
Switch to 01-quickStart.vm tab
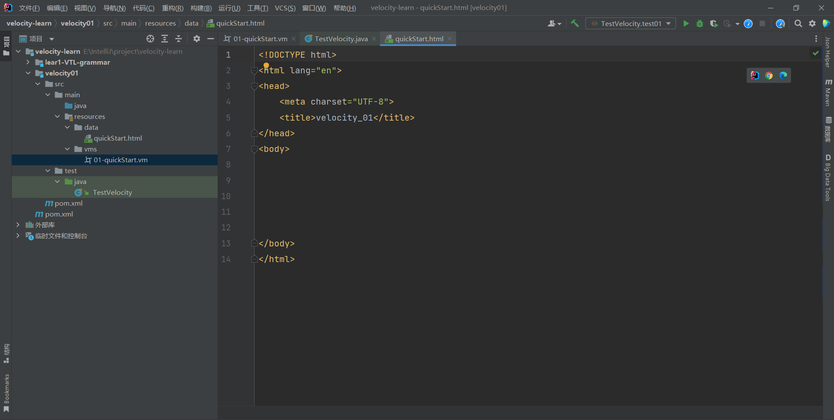tap(260, 39)
